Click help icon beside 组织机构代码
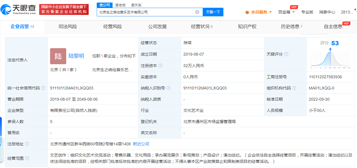Viewport: 357px width, 168px height. tap(294, 88)
